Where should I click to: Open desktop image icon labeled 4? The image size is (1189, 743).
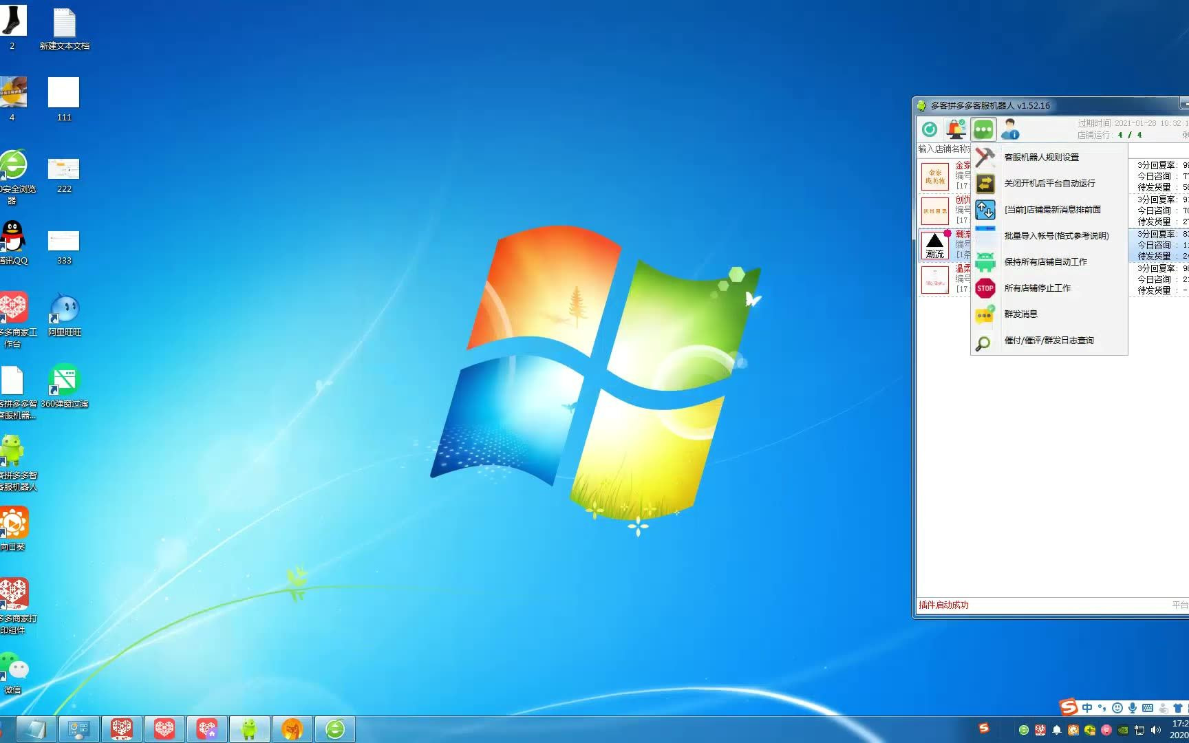[12, 99]
